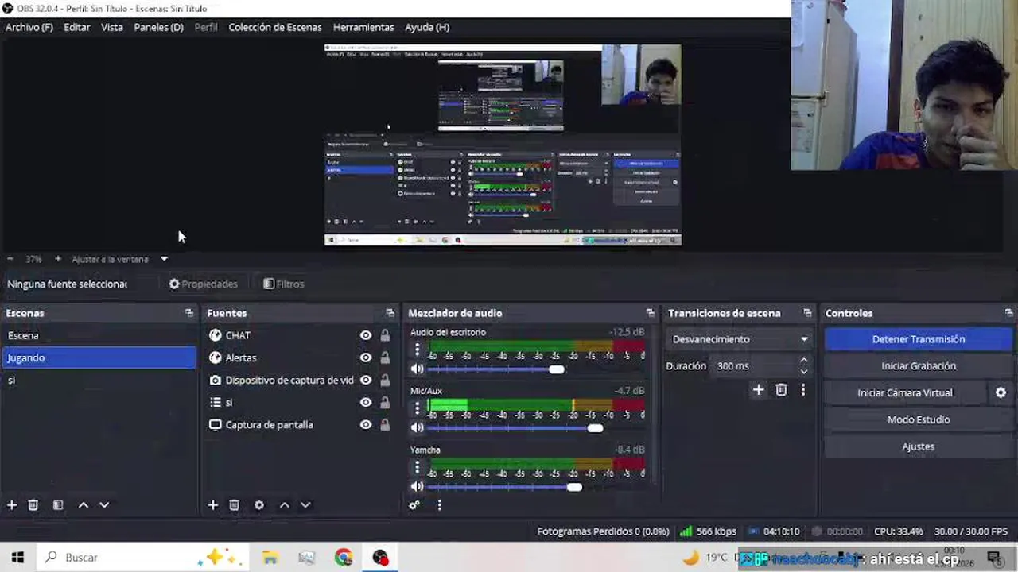This screenshot has width=1018, height=572.
Task: Open Colección de Escenas menu
Action: [x=275, y=27]
